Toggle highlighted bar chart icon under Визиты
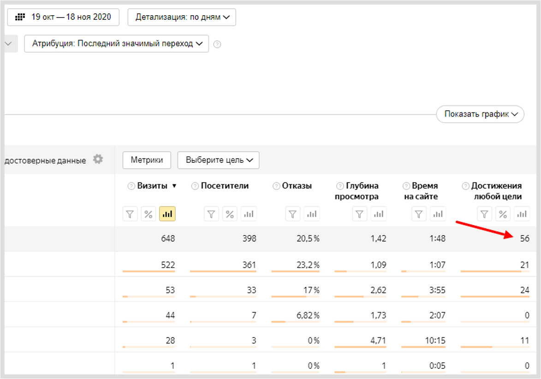The height and width of the screenshot is (379, 541). [x=167, y=214]
